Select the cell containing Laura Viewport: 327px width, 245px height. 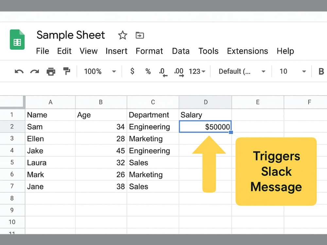(50, 162)
